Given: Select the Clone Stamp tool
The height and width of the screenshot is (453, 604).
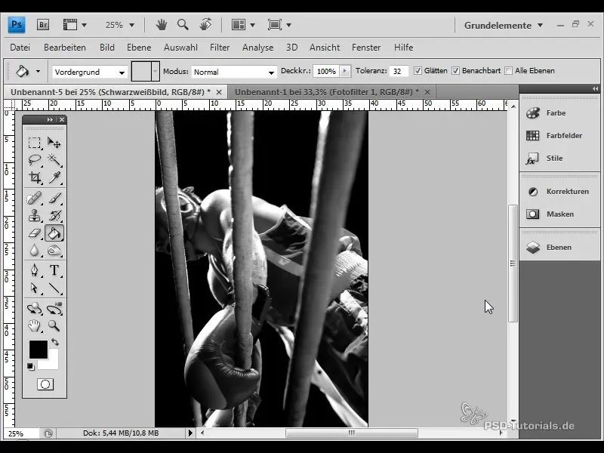Looking at the screenshot, I should point(34,215).
